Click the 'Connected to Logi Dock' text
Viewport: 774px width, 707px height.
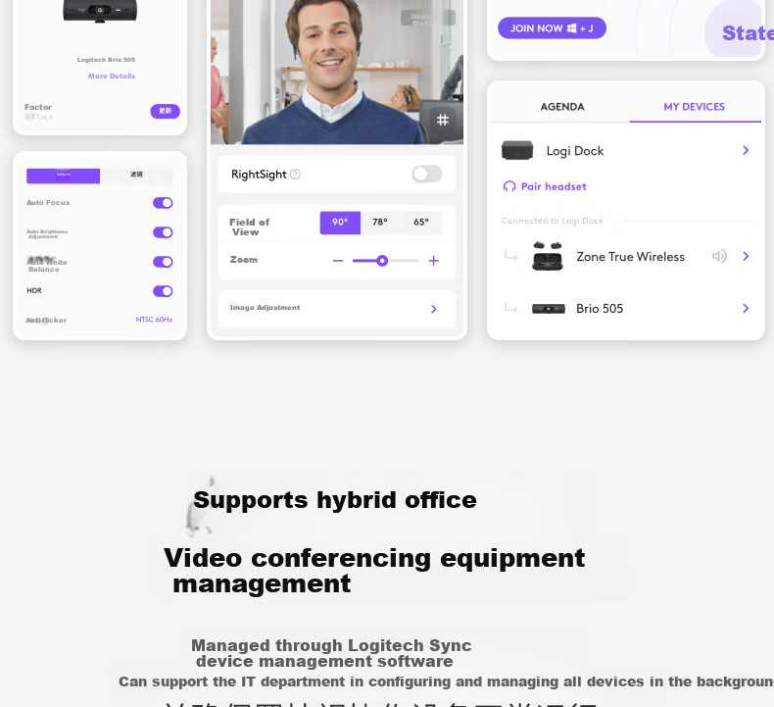(552, 221)
